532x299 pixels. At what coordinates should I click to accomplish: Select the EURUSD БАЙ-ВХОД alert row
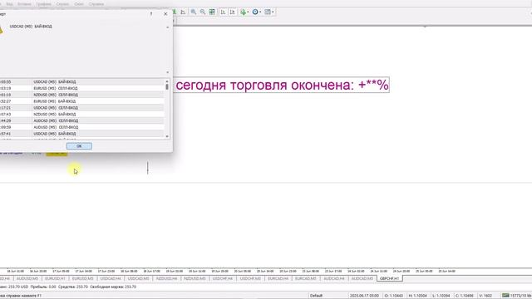pyautogui.click(x=81, y=101)
